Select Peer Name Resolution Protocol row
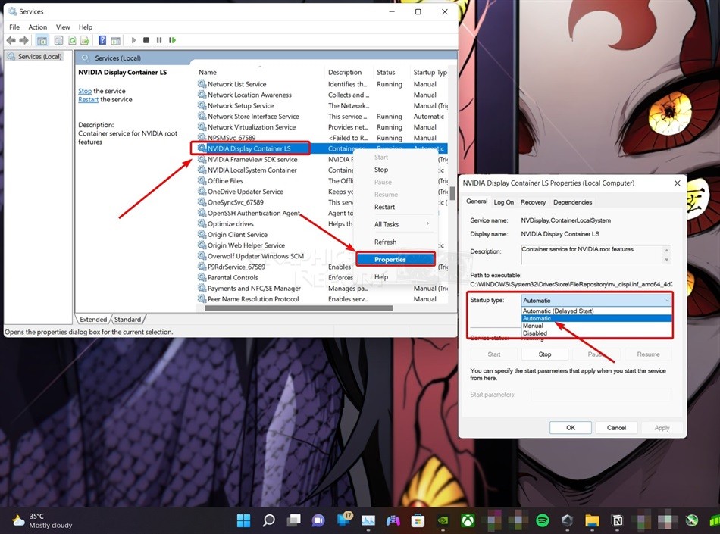 [322, 299]
